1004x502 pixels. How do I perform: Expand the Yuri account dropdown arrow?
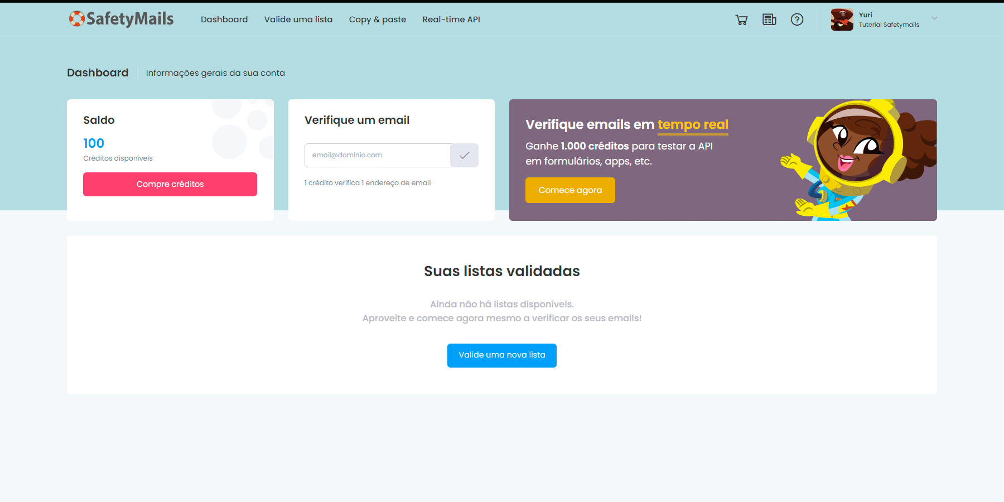(934, 18)
